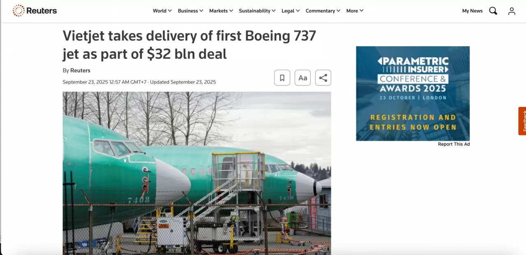Open the Parametric Insurer Conference ad banner
Image resolution: width=526 pixels, height=255 pixels.
pos(413,93)
